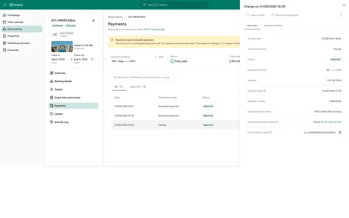Open the three-dot more options menu
Screen dimensions: 349x218
click(341, 15)
